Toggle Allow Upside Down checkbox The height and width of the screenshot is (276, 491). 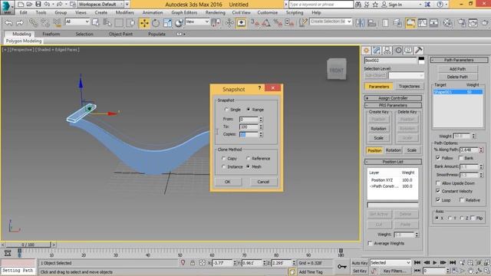click(x=438, y=183)
